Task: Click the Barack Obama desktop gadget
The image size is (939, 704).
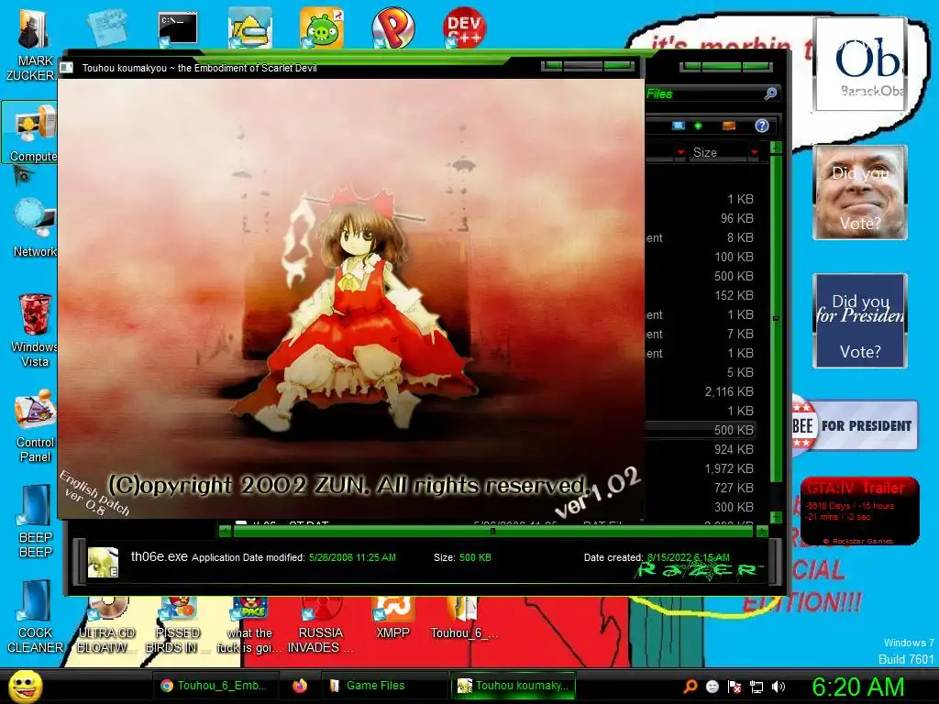Action: click(x=859, y=64)
